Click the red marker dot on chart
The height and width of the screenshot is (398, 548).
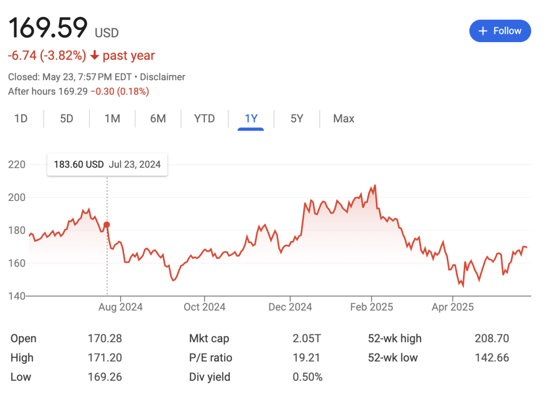pos(107,225)
